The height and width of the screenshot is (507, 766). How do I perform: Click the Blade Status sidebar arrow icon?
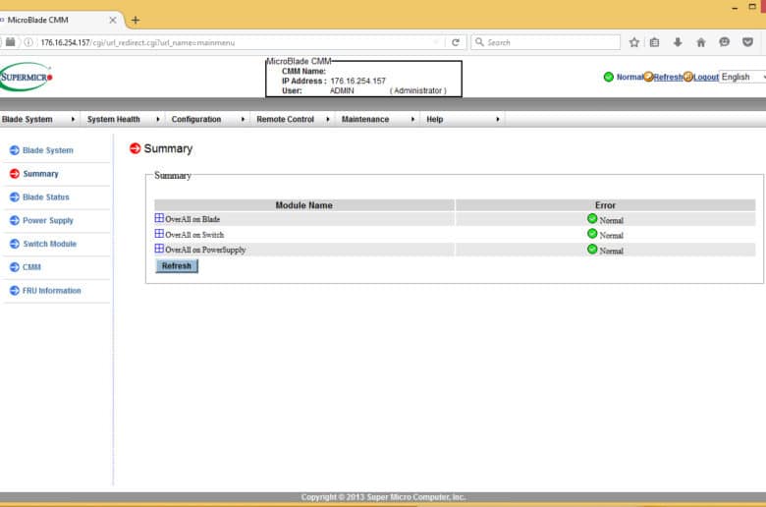click(x=15, y=197)
